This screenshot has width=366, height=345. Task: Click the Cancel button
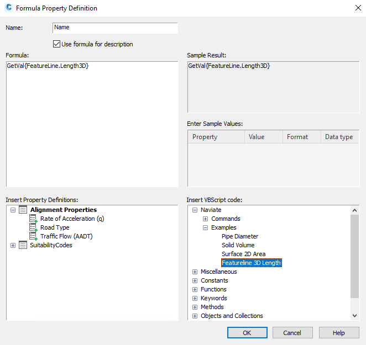[x=292, y=333]
